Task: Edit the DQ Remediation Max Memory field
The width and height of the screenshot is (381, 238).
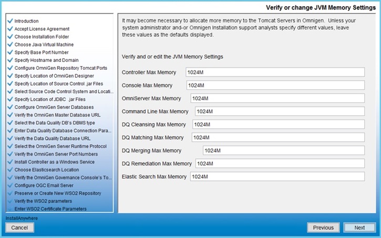Action: click(x=280, y=164)
